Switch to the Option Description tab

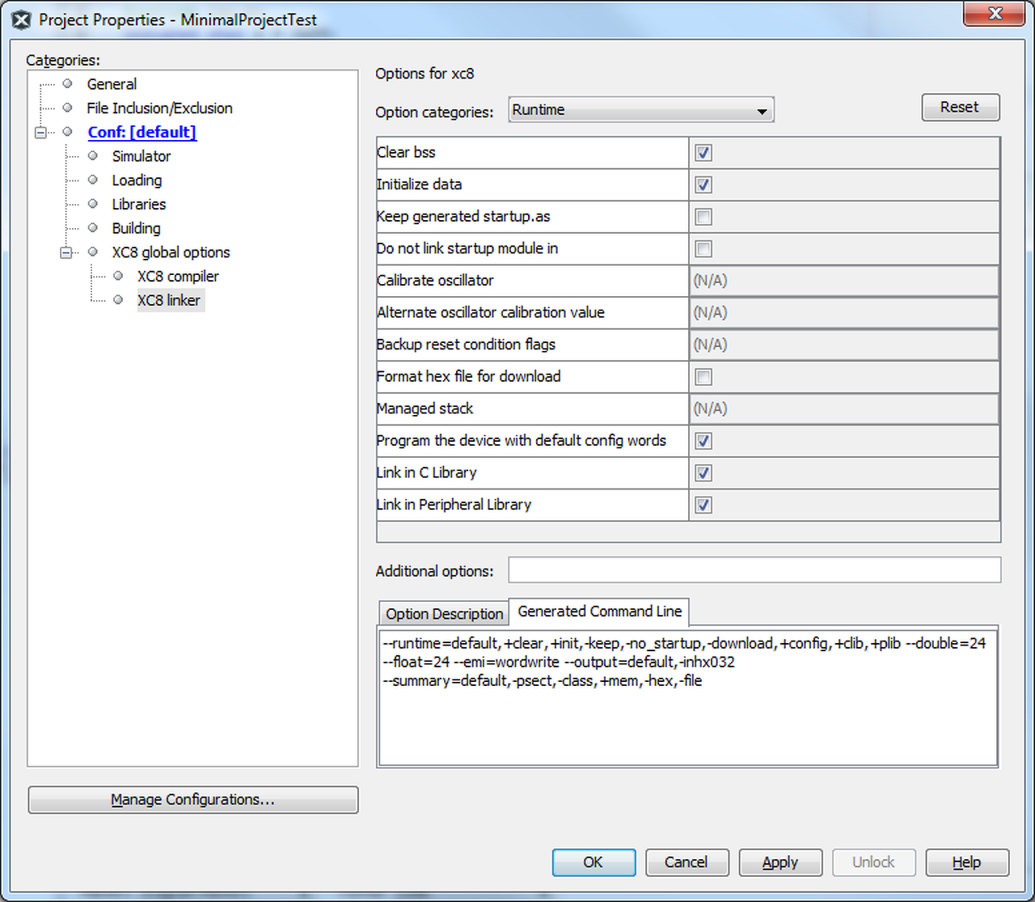tap(444, 614)
